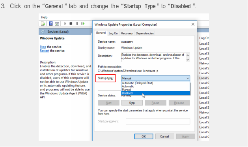
Task: Open the Help menu
Action: point(44,17)
